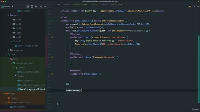Click the override gutter icon beside onCompleted
This screenshot has width=200, height=112.
click(52, 74)
